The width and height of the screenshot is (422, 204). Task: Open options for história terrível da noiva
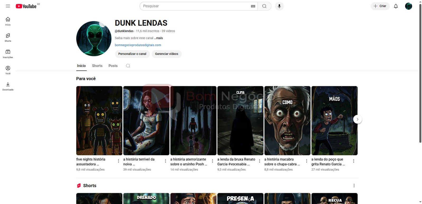click(x=165, y=161)
